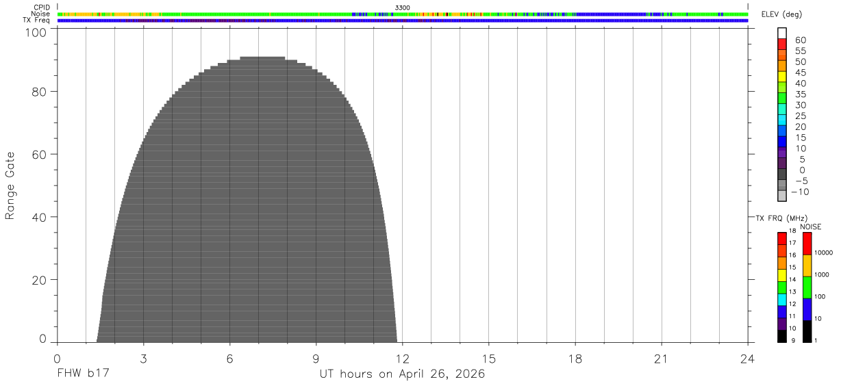Click the 15 tick label on the UT hours axis

click(x=488, y=359)
